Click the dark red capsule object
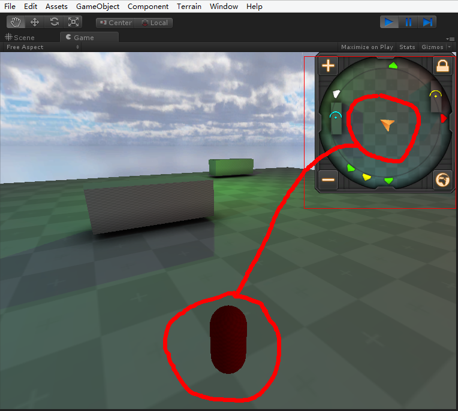Viewport: 458px width, 411px height. (228, 340)
